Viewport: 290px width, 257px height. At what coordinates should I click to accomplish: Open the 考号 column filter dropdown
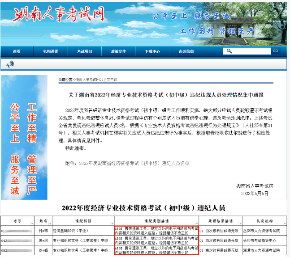pos(31,223)
